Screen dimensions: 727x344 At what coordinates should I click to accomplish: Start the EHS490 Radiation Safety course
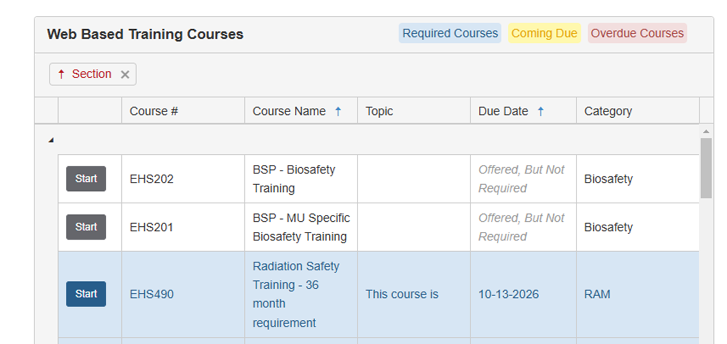click(x=86, y=294)
